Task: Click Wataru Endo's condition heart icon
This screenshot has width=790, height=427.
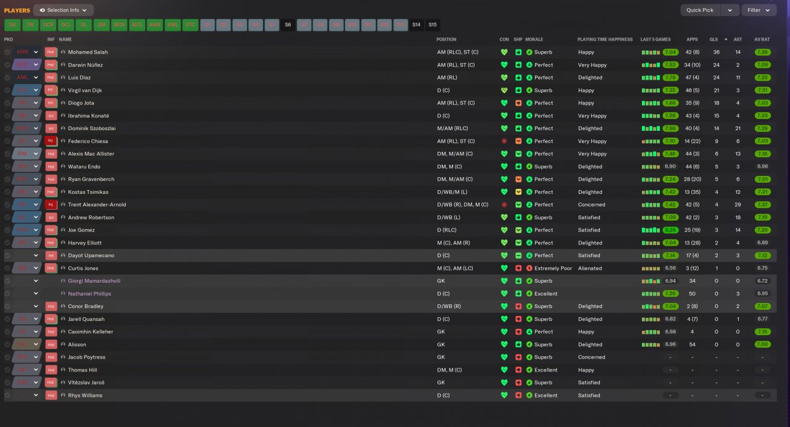Action: click(504, 167)
